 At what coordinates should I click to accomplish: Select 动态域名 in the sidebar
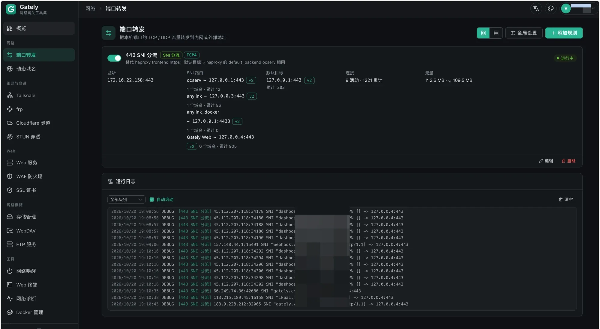(39, 69)
